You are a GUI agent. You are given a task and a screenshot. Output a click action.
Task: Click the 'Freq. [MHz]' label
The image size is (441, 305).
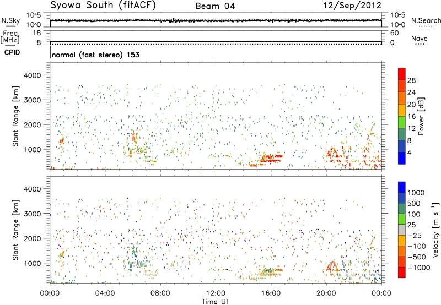point(10,37)
